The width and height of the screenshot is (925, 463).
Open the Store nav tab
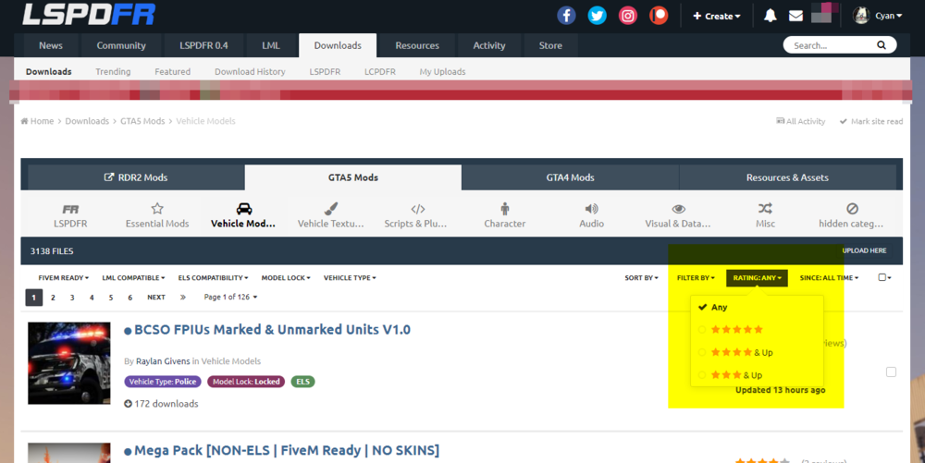pos(550,45)
